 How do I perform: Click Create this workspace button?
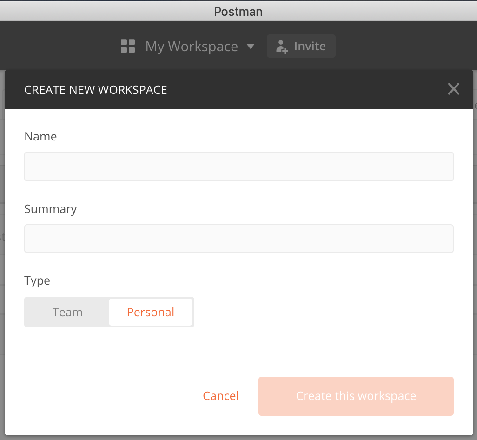pyautogui.click(x=356, y=396)
